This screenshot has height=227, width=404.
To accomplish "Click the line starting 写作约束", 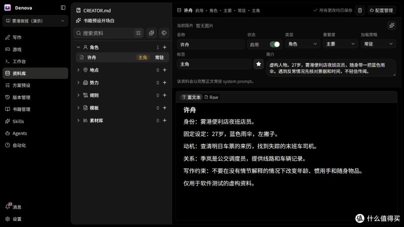I will [273, 171].
